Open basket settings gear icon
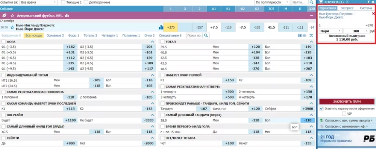The height and width of the screenshot is (149, 376). click(x=373, y=2)
